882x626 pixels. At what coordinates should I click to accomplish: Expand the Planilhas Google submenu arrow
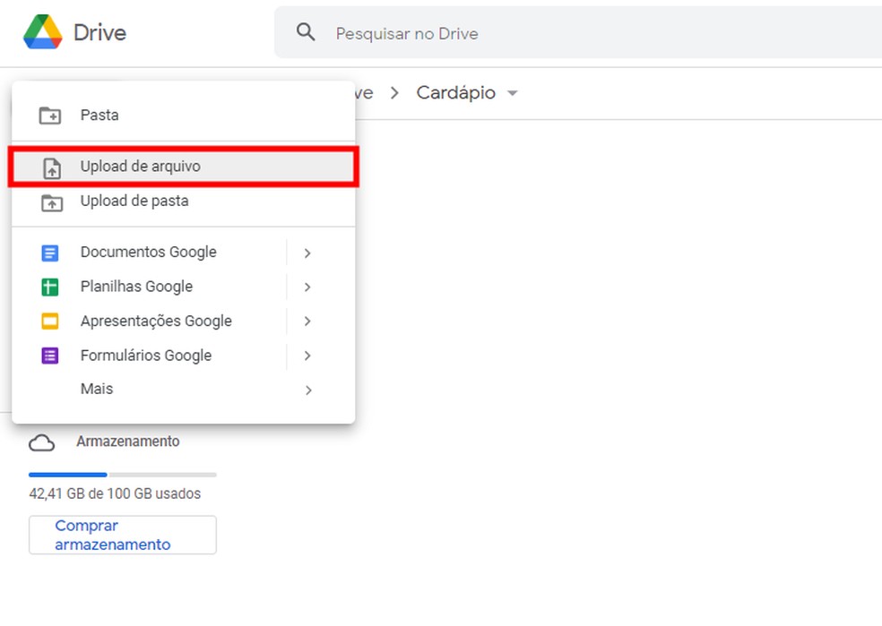pos(307,287)
